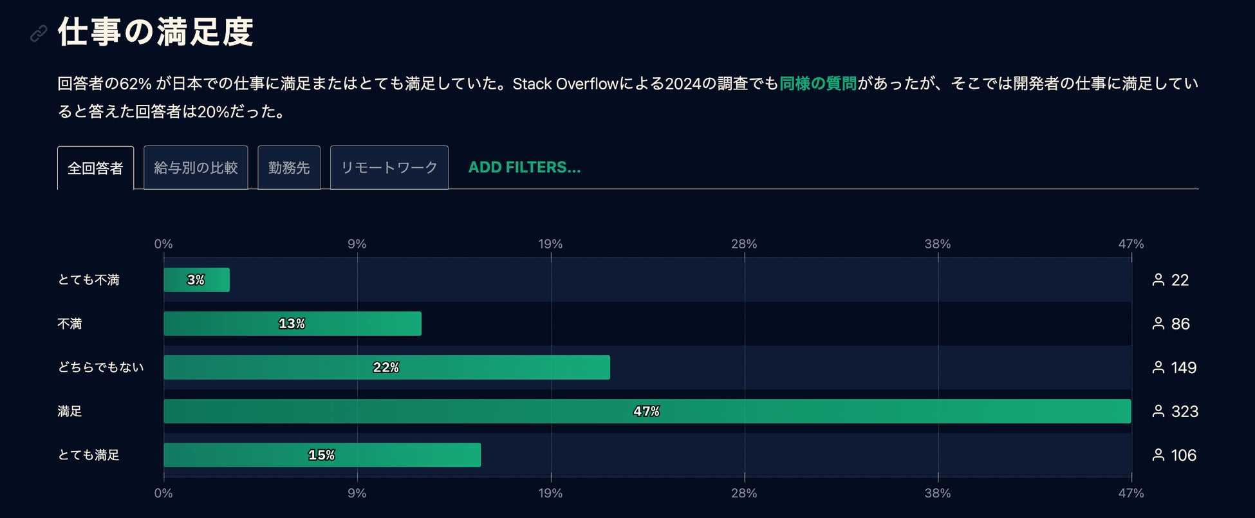Image resolution: width=1255 pixels, height=518 pixels.
Task: Click the 47% 満足 bar
Action: click(x=647, y=411)
